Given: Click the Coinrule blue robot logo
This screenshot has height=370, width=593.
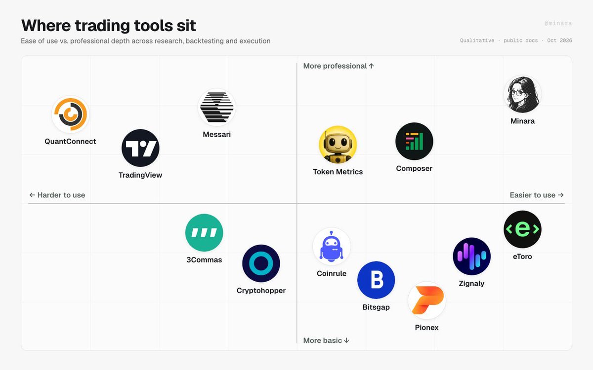Looking at the screenshot, I should point(332,247).
